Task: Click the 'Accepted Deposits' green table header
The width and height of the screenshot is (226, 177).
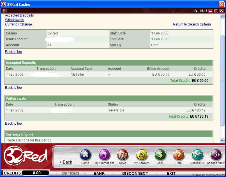Action: [x=109, y=63]
